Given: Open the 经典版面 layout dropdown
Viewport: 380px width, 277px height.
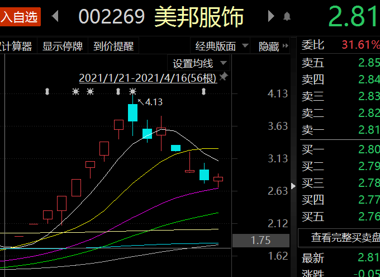Looking at the screenshot, I should click(x=220, y=46).
